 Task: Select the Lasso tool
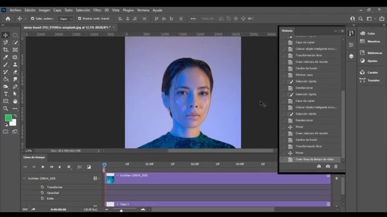click(x=5, y=43)
